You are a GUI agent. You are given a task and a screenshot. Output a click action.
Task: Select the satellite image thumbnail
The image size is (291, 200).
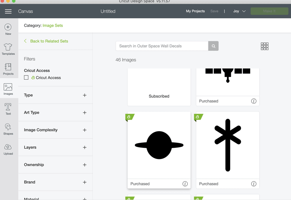228,75
